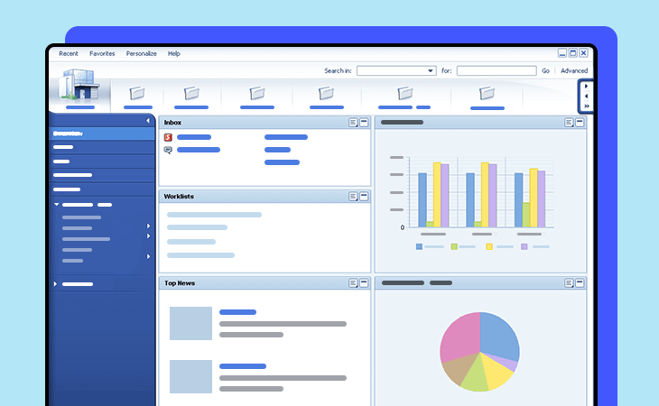Expand the collapsed bottom sidebar tree section
The image size is (659, 406).
pyautogui.click(x=55, y=284)
